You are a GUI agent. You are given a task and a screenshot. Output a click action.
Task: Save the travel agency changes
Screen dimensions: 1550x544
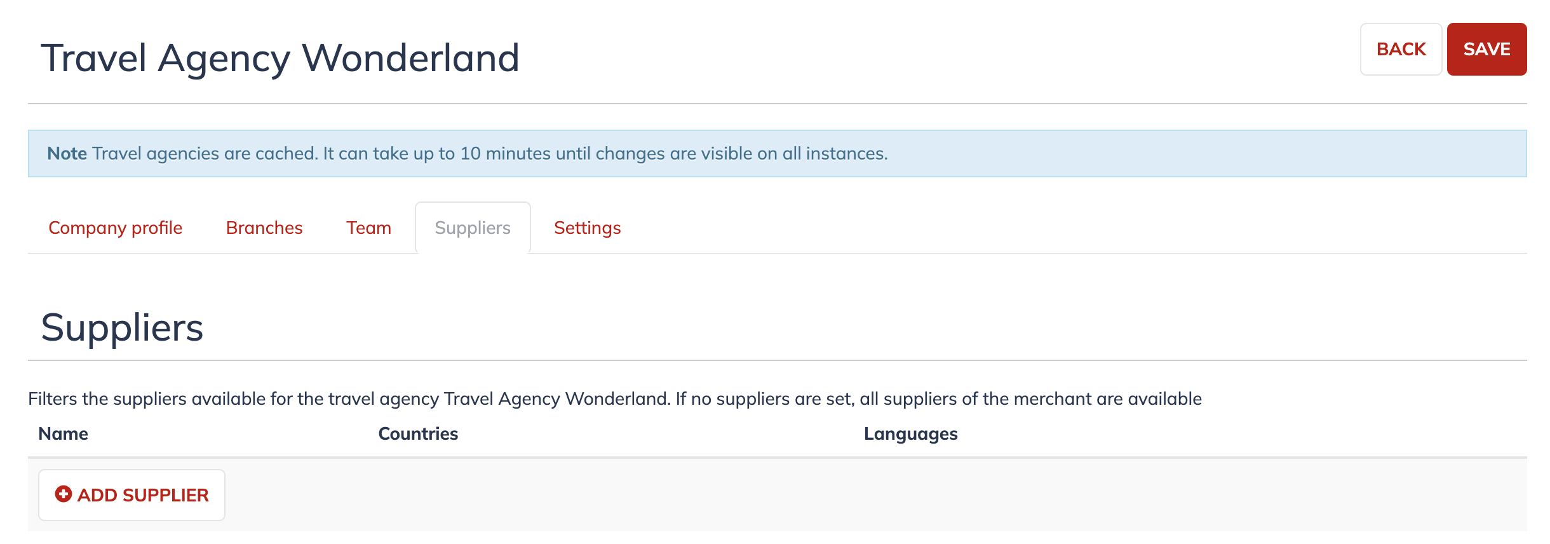(1486, 50)
